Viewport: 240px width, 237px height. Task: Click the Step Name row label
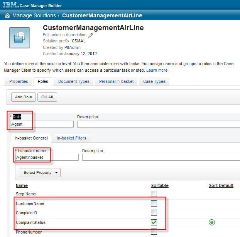[26, 194]
